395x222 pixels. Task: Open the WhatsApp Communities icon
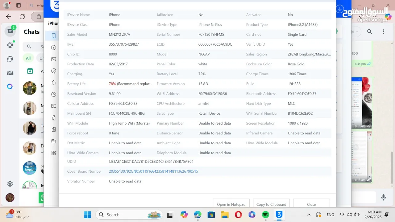tap(10, 73)
